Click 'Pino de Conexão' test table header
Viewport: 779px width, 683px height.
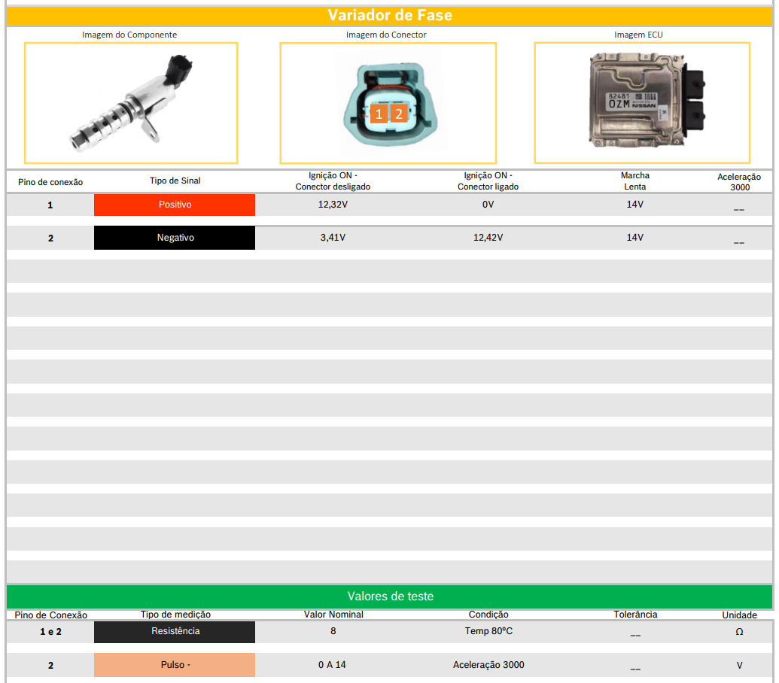click(50, 615)
